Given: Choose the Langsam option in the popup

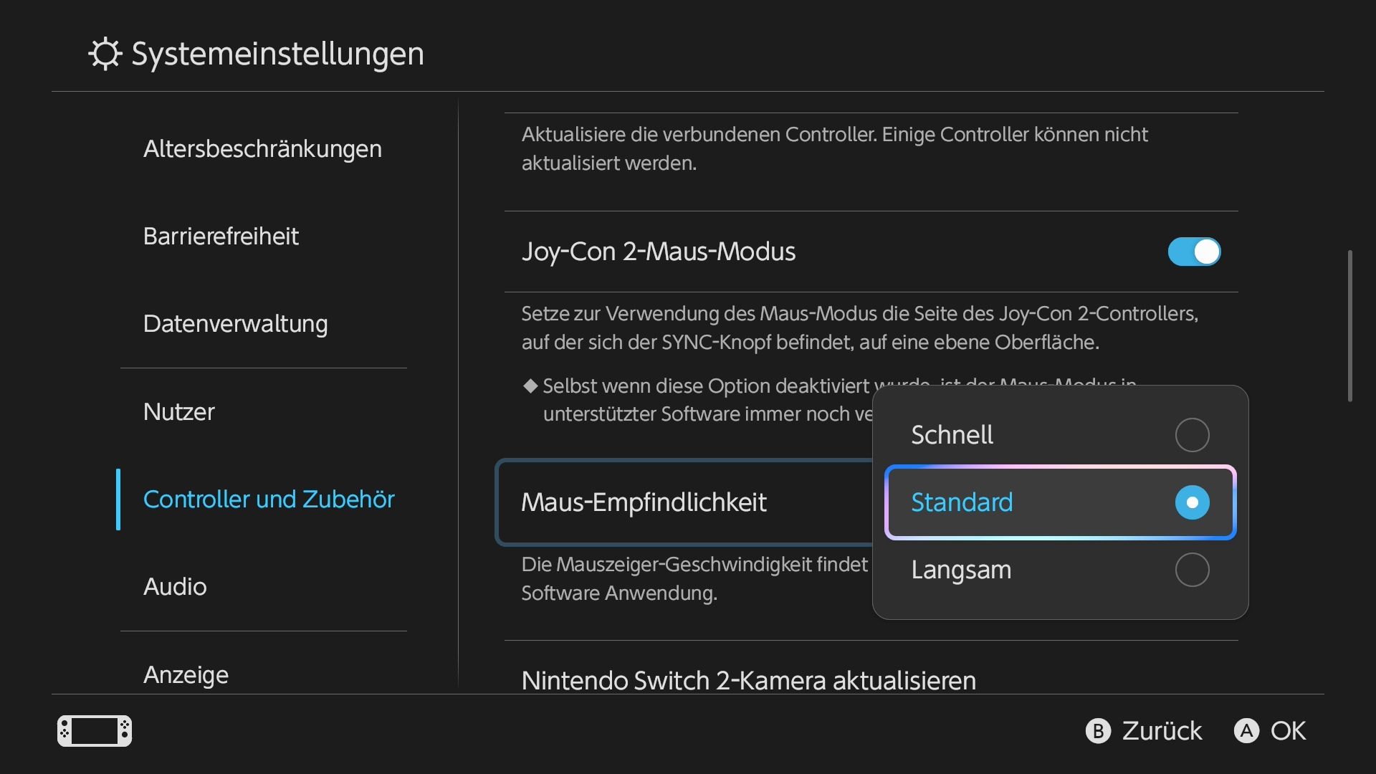Looking at the screenshot, I should (1061, 570).
